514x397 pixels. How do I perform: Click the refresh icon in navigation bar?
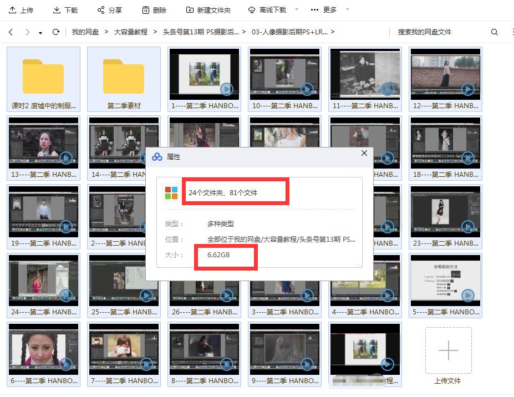(55, 32)
